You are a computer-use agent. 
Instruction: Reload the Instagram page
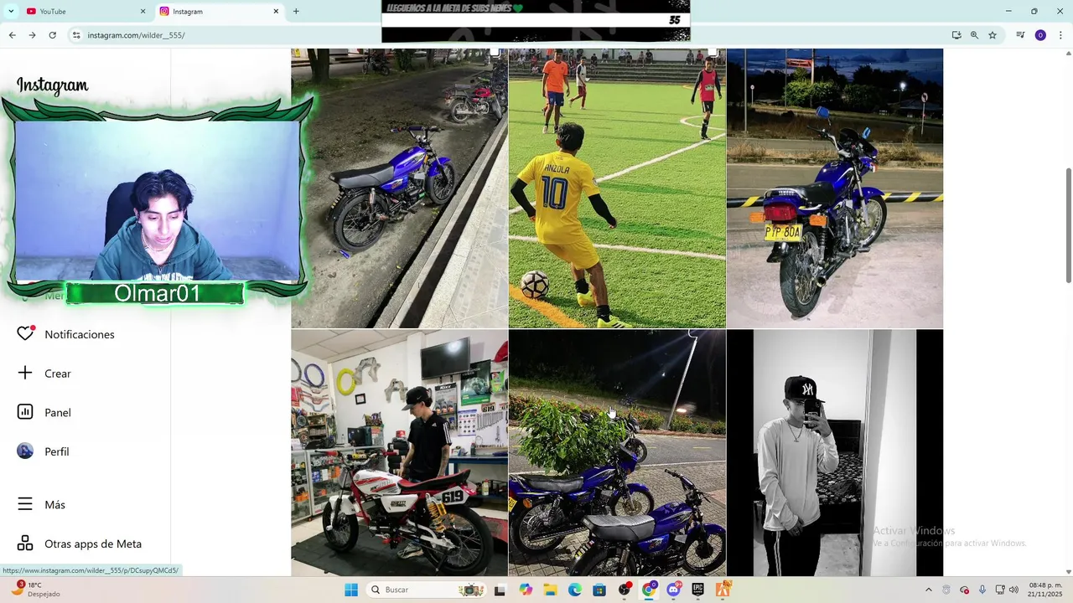click(x=52, y=35)
